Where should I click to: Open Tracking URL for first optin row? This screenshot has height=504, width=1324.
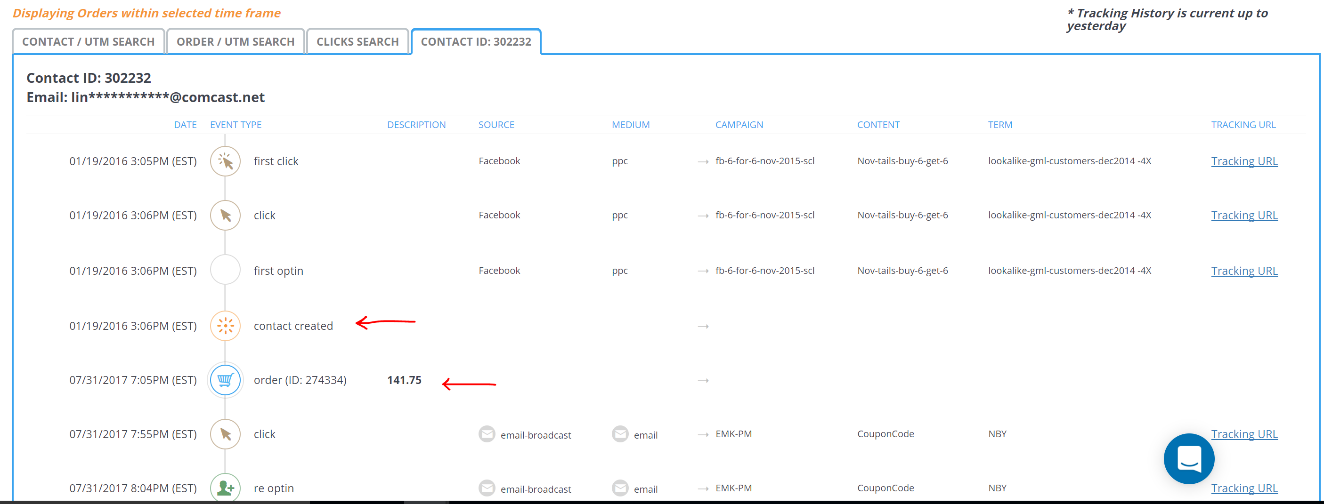pyautogui.click(x=1244, y=271)
